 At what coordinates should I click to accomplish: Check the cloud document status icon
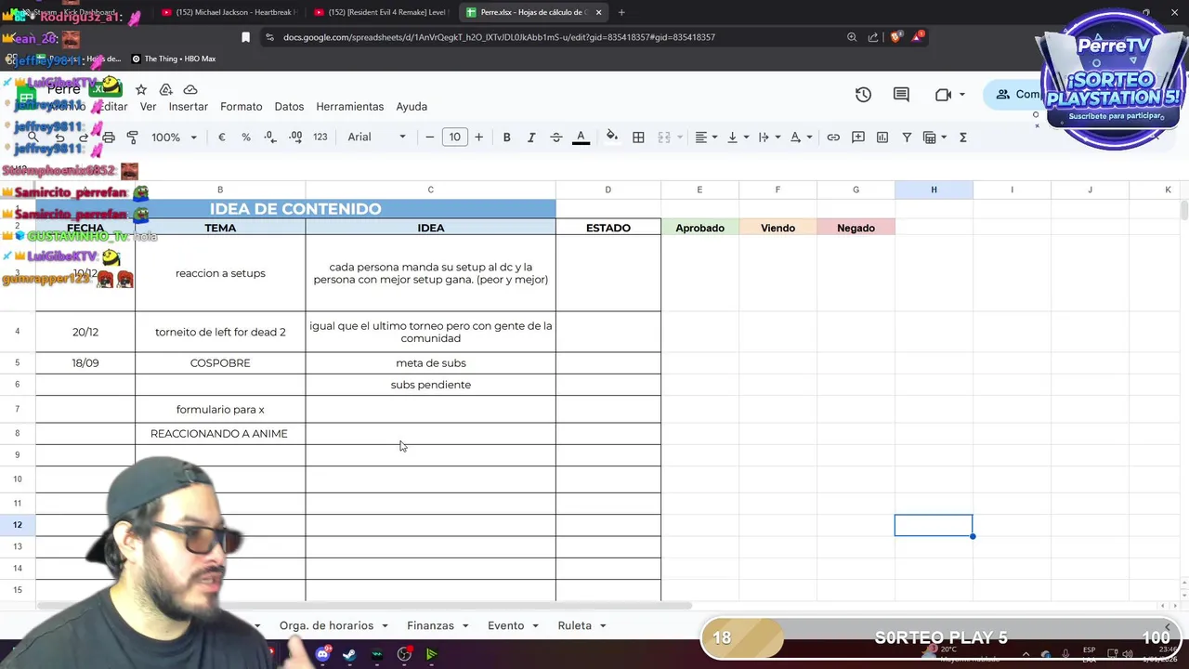pos(190,89)
